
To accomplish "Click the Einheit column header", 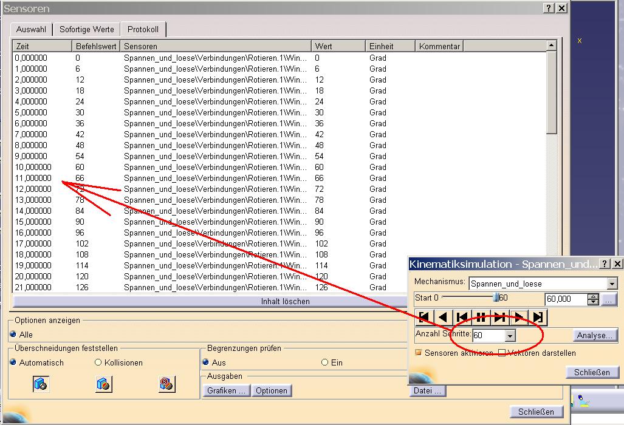I will coord(390,46).
